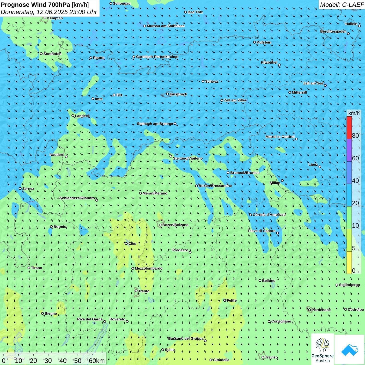Click the Landeck city marker dot
The image size is (365, 365).
point(73,116)
